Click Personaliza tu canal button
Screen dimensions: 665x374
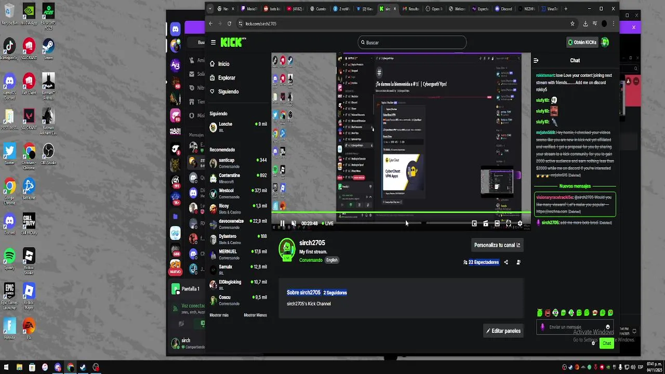click(x=497, y=245)
